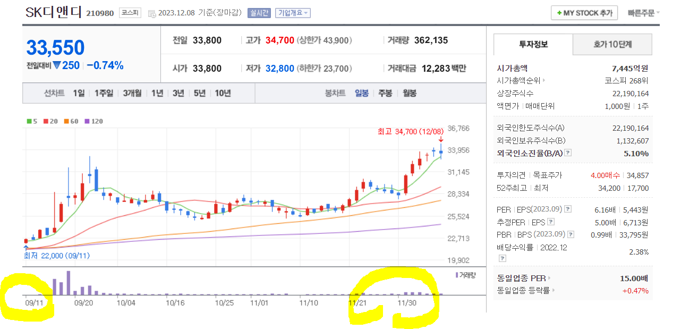Click the 최저 22,000 (09/11) chart marker
Image resolution: width=681 pixels, height=329 pixels.
57,256
